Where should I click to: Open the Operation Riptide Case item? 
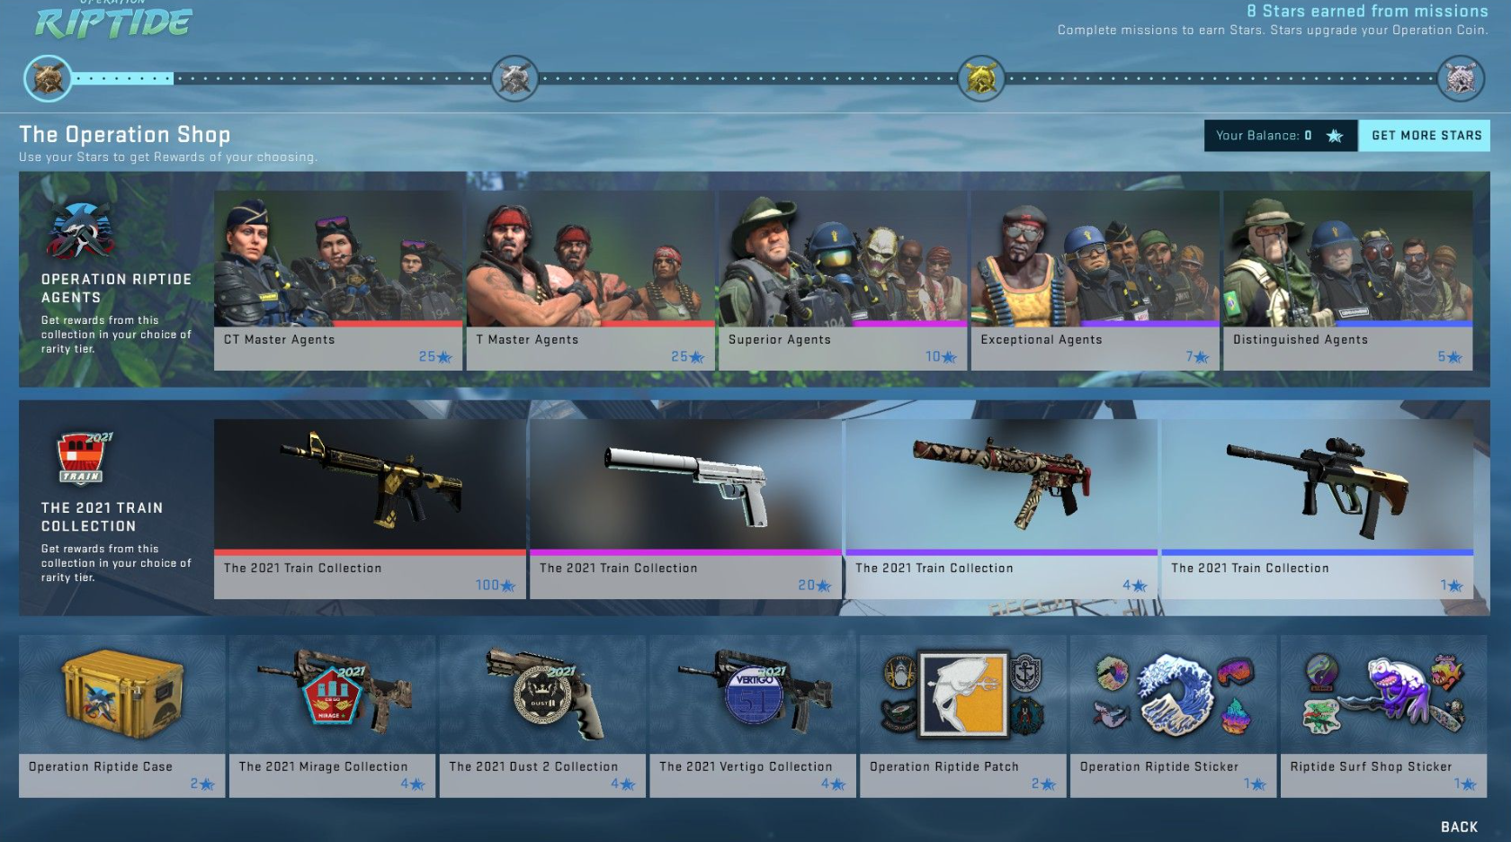pyautogui.click(x=122, y=716)
